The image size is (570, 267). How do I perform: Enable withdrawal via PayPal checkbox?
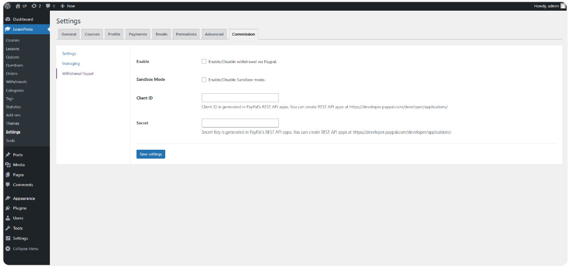click(204, 61)
